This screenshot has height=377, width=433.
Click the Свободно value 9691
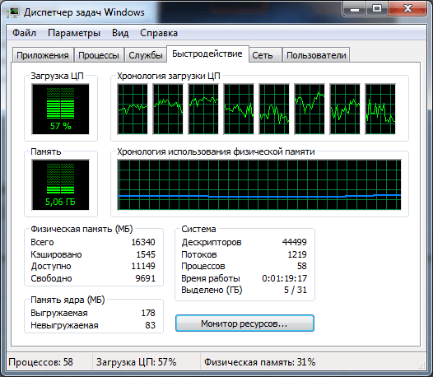point(146,278)
